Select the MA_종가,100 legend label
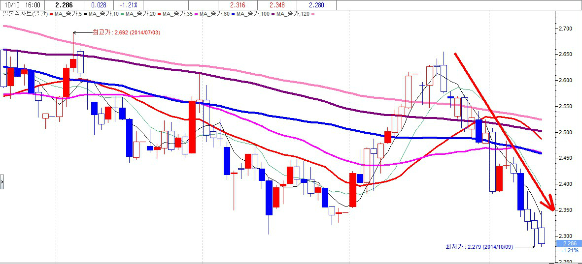 (254, 14)
